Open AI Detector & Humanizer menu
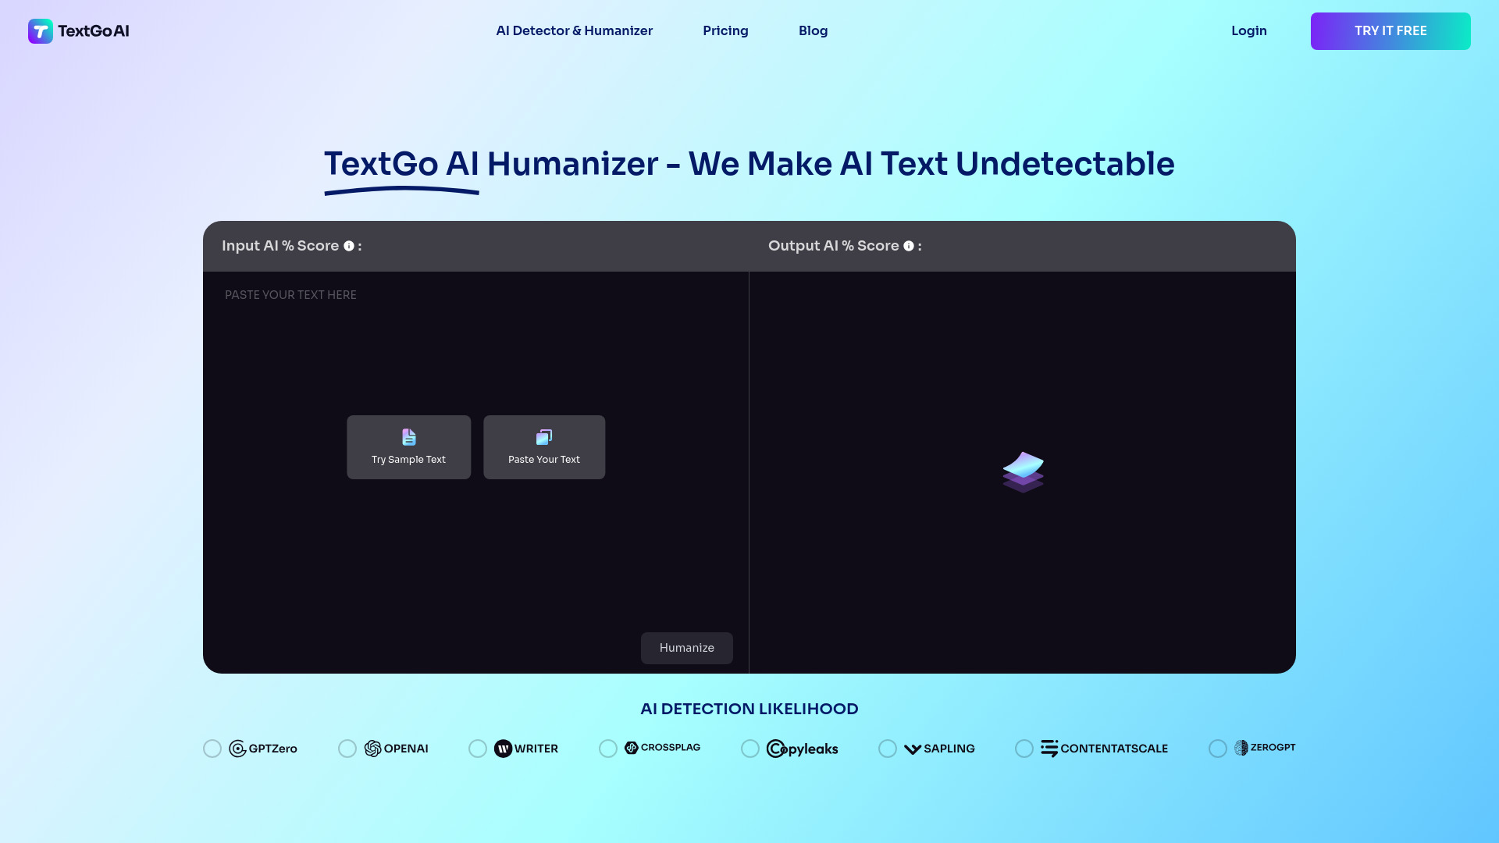The height and width of the screenshot is (843, 1499). (574, 31)
